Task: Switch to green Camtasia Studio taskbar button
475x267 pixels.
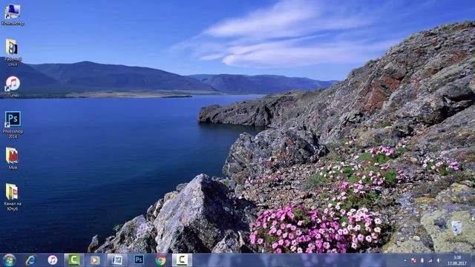Action: [x=73, y=260]
